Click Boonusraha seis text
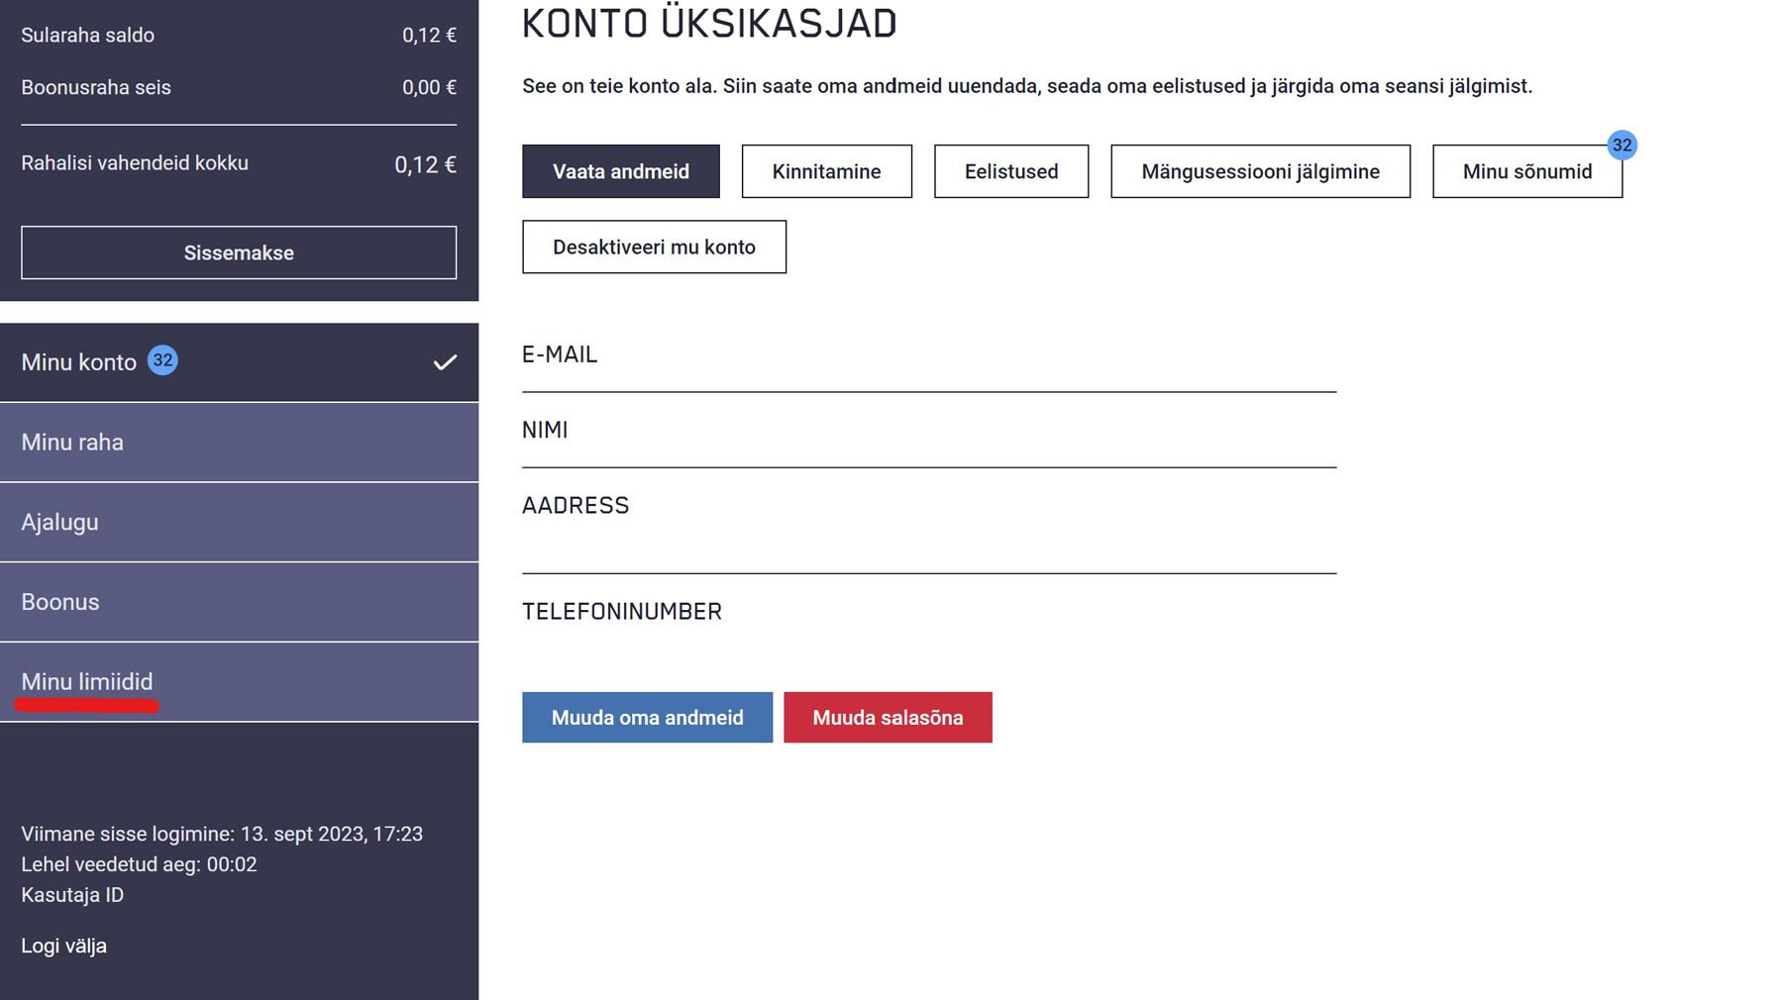Screen dimensions: 1783x1000 (96, 87)
